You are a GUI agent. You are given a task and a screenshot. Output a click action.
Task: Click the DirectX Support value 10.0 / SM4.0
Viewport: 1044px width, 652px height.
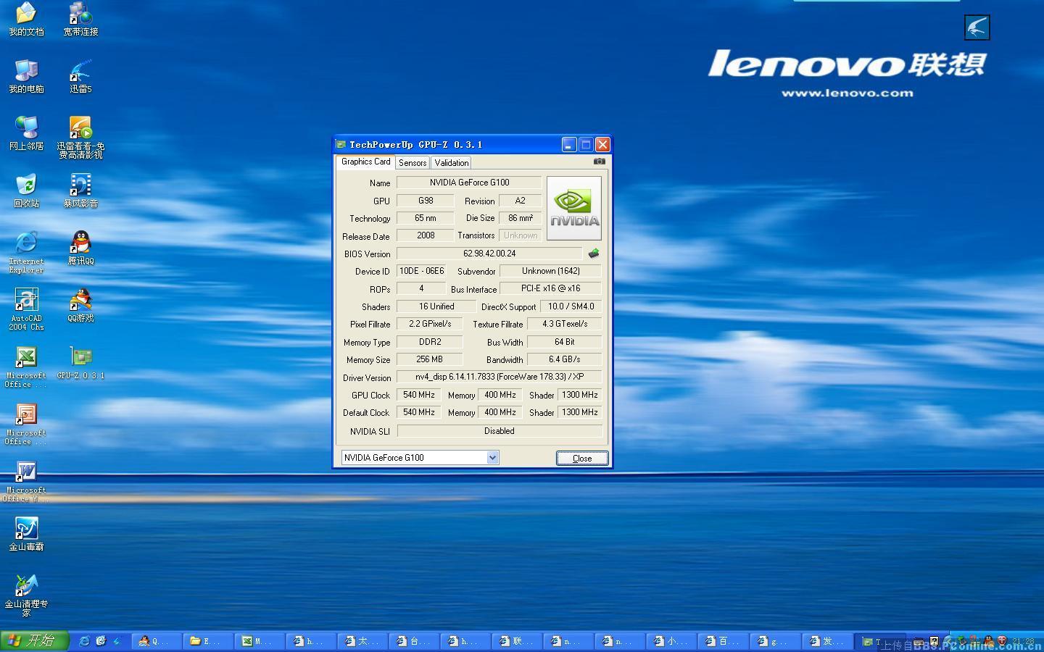[571, 306]
